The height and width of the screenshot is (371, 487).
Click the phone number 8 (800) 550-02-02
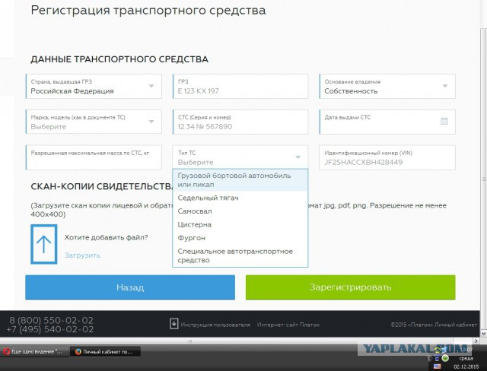[51, 320]
